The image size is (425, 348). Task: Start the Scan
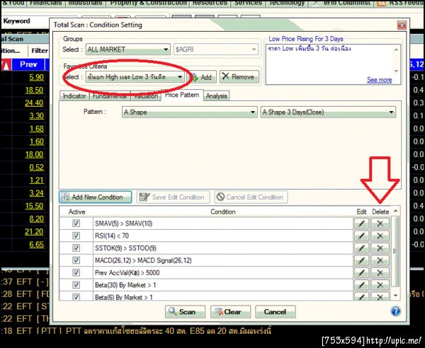coord(185,312)
